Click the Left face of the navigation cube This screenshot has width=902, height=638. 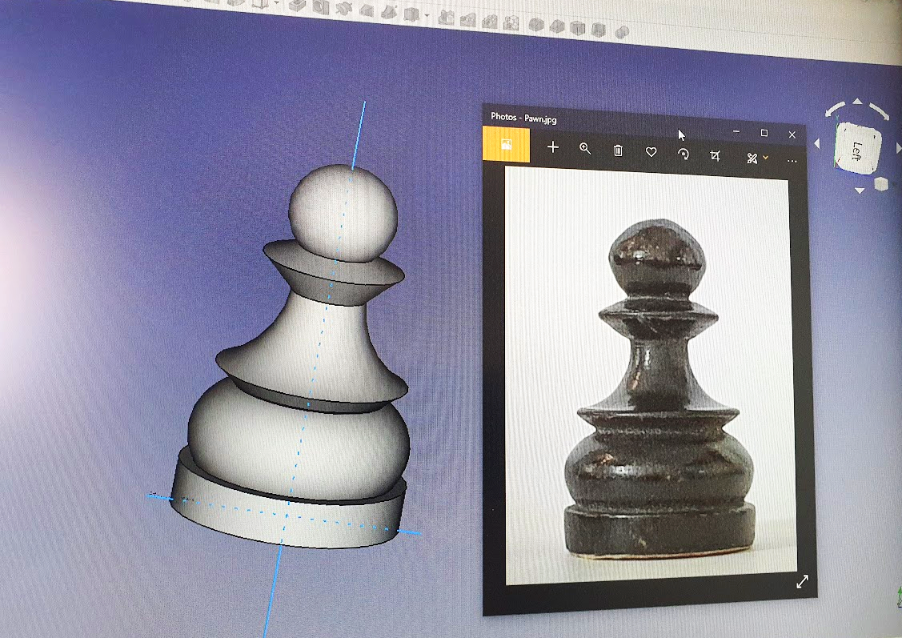(857, 149)
